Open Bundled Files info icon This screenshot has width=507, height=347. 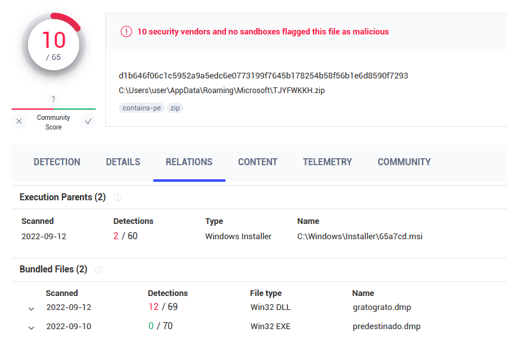(x=99, y=269)
